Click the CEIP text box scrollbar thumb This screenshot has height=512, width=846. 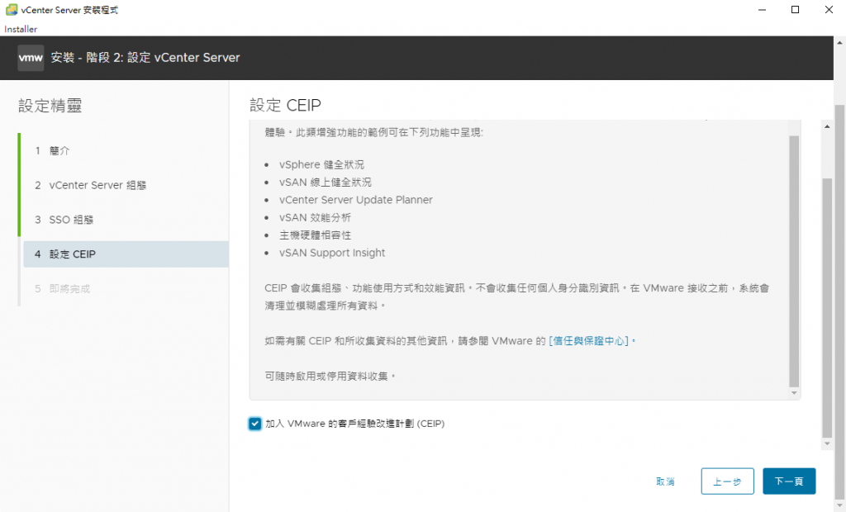pos(794,262)
